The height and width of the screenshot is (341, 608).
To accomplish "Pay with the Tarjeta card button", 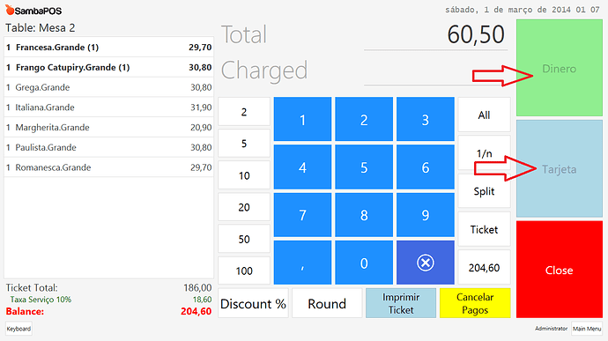I will [560, 168].
